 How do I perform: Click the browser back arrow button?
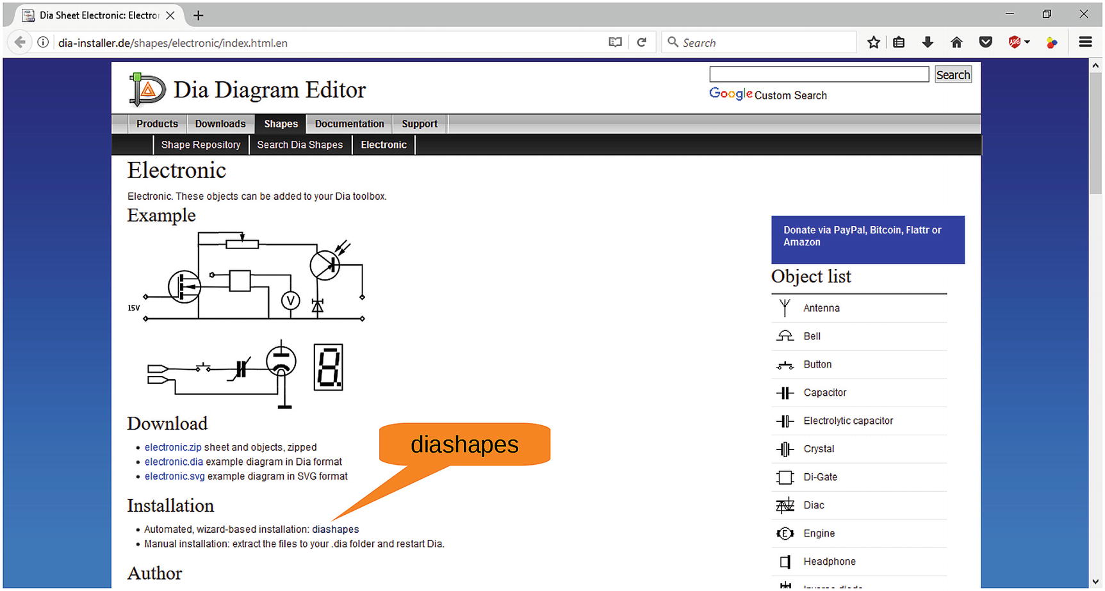click(x=20, y=42)
